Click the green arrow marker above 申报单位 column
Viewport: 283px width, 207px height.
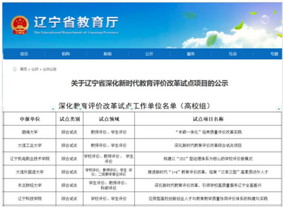tap(53, 109)
